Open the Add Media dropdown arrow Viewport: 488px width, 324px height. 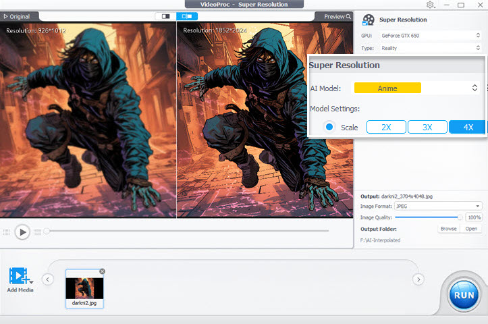click(x=32, y=282)
